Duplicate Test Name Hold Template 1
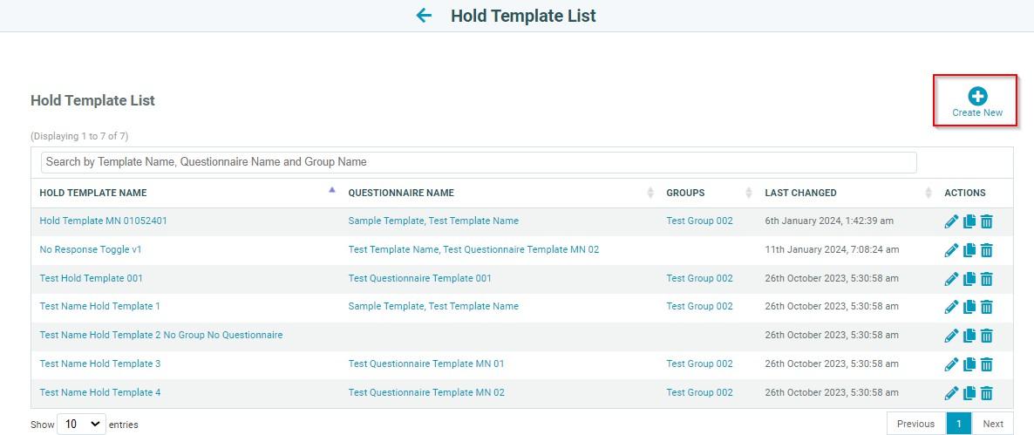The height and width of the screenshot is (435, 1034). click(x=969, y=307)
